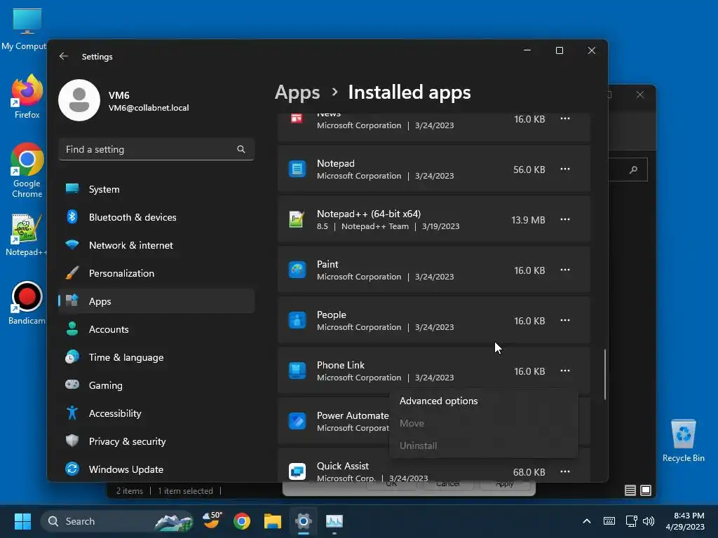Screen dimensions: 718x538
Task: Choose Advanced options from context menu
Action: click(484, 401)
